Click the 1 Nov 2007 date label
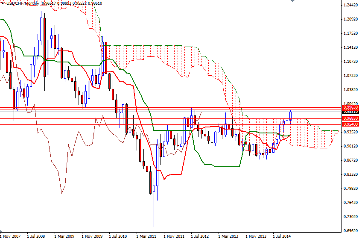 click(x=10, y=236)
